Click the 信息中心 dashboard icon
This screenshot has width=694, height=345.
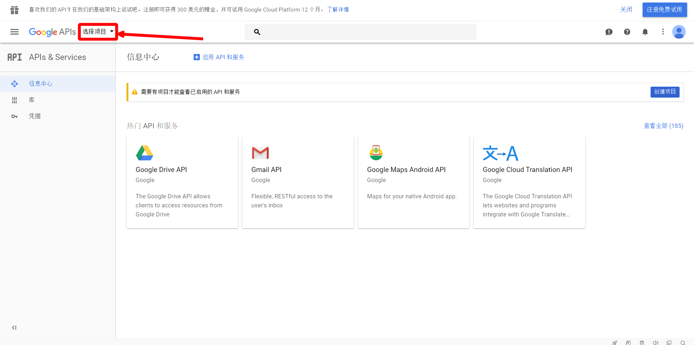(x=14, y=84)
